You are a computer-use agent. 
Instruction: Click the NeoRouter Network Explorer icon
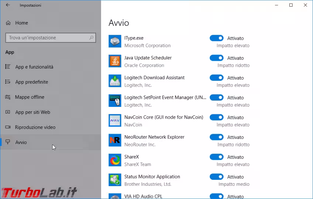(115, 140)
